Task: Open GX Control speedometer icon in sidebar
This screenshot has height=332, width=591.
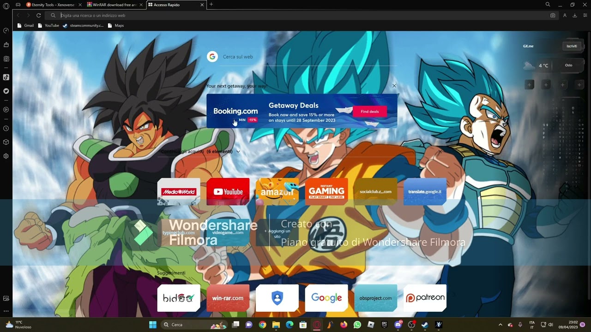Action: click(x=6, y=30)
